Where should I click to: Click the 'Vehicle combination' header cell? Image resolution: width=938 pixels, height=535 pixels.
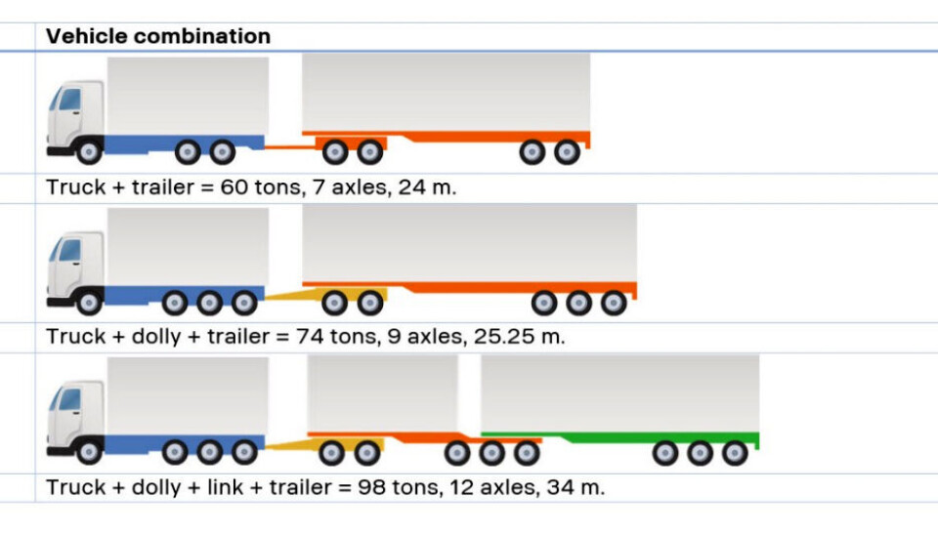coord(158,36)
